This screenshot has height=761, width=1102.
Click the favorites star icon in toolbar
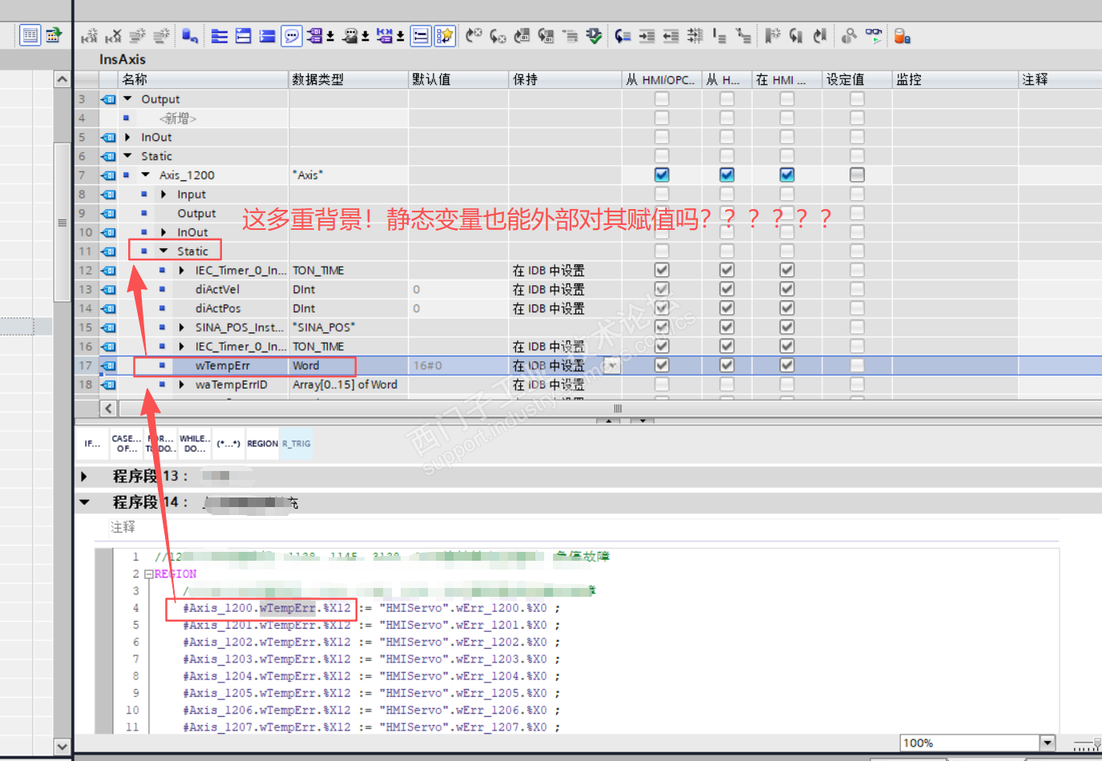(445, 36)
